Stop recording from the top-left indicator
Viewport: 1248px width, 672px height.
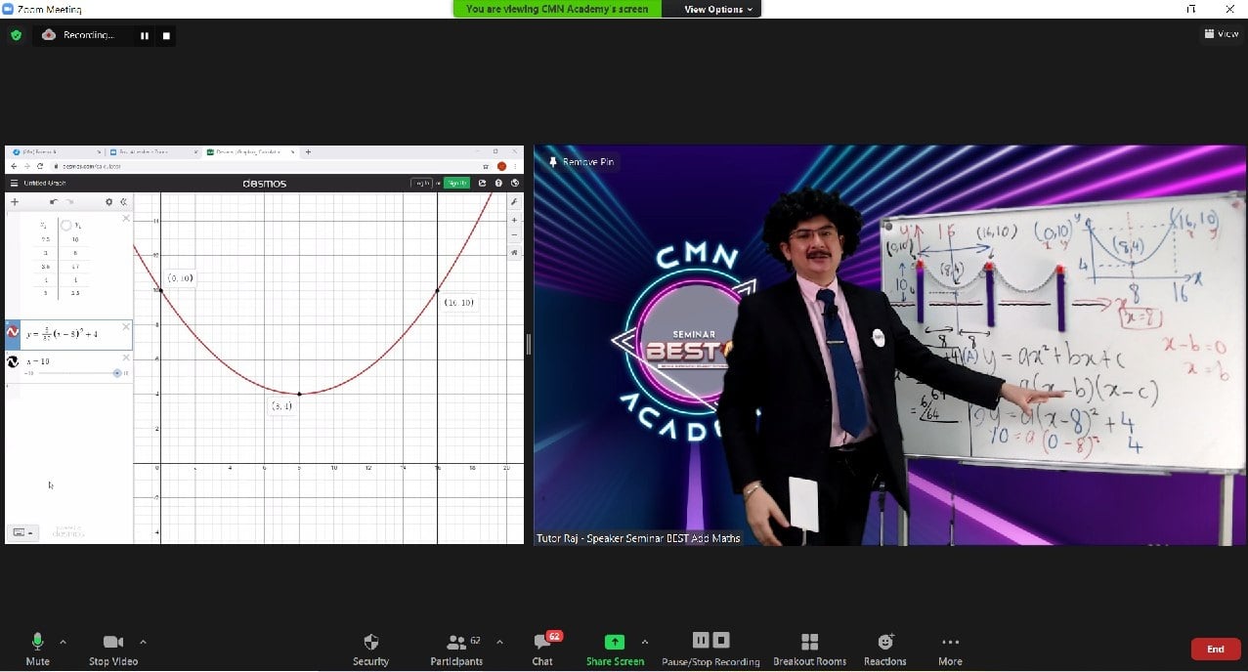coord(166,35)
